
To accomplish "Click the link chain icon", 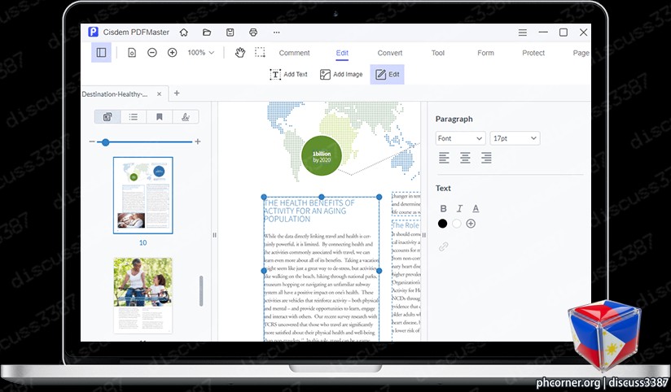I will pyautogui.click(x=444, y=246).
